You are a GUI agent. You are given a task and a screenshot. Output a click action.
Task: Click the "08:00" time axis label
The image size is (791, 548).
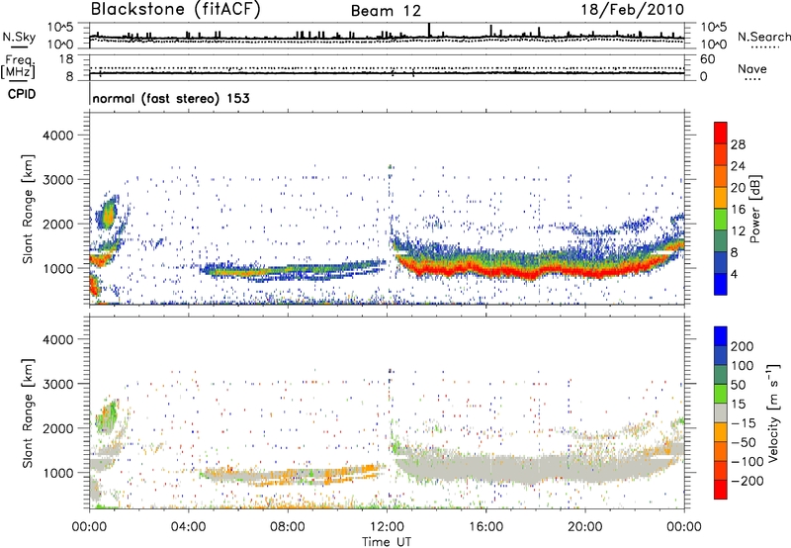coord(288,527)
